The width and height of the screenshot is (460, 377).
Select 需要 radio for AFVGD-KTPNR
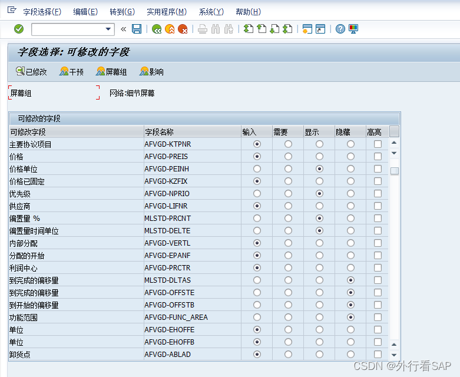coord(289,144)
